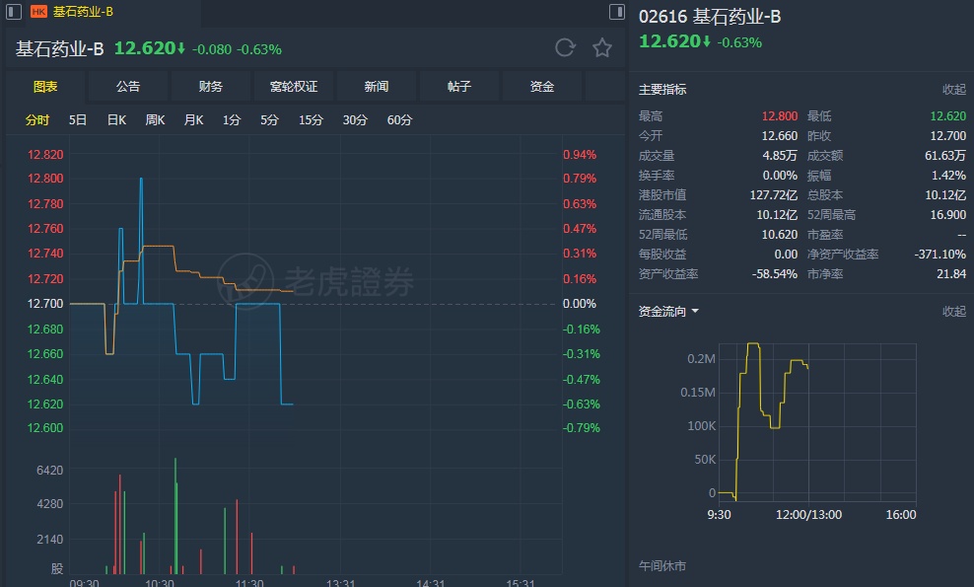
Task: Switch to the 资金 tab
Action: point(542,87)
